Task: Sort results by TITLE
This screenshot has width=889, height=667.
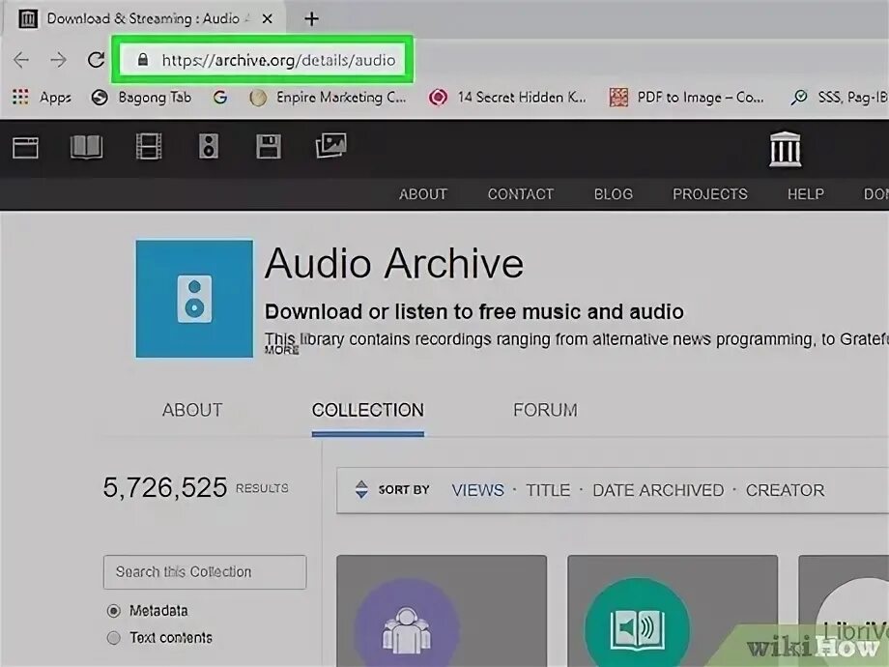Action: (x=548, y=491)
